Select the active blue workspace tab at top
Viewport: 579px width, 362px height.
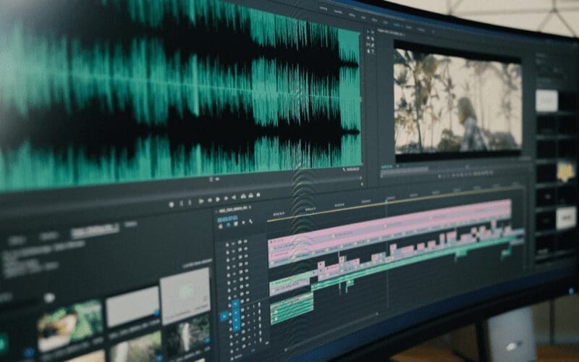point(397,25)
